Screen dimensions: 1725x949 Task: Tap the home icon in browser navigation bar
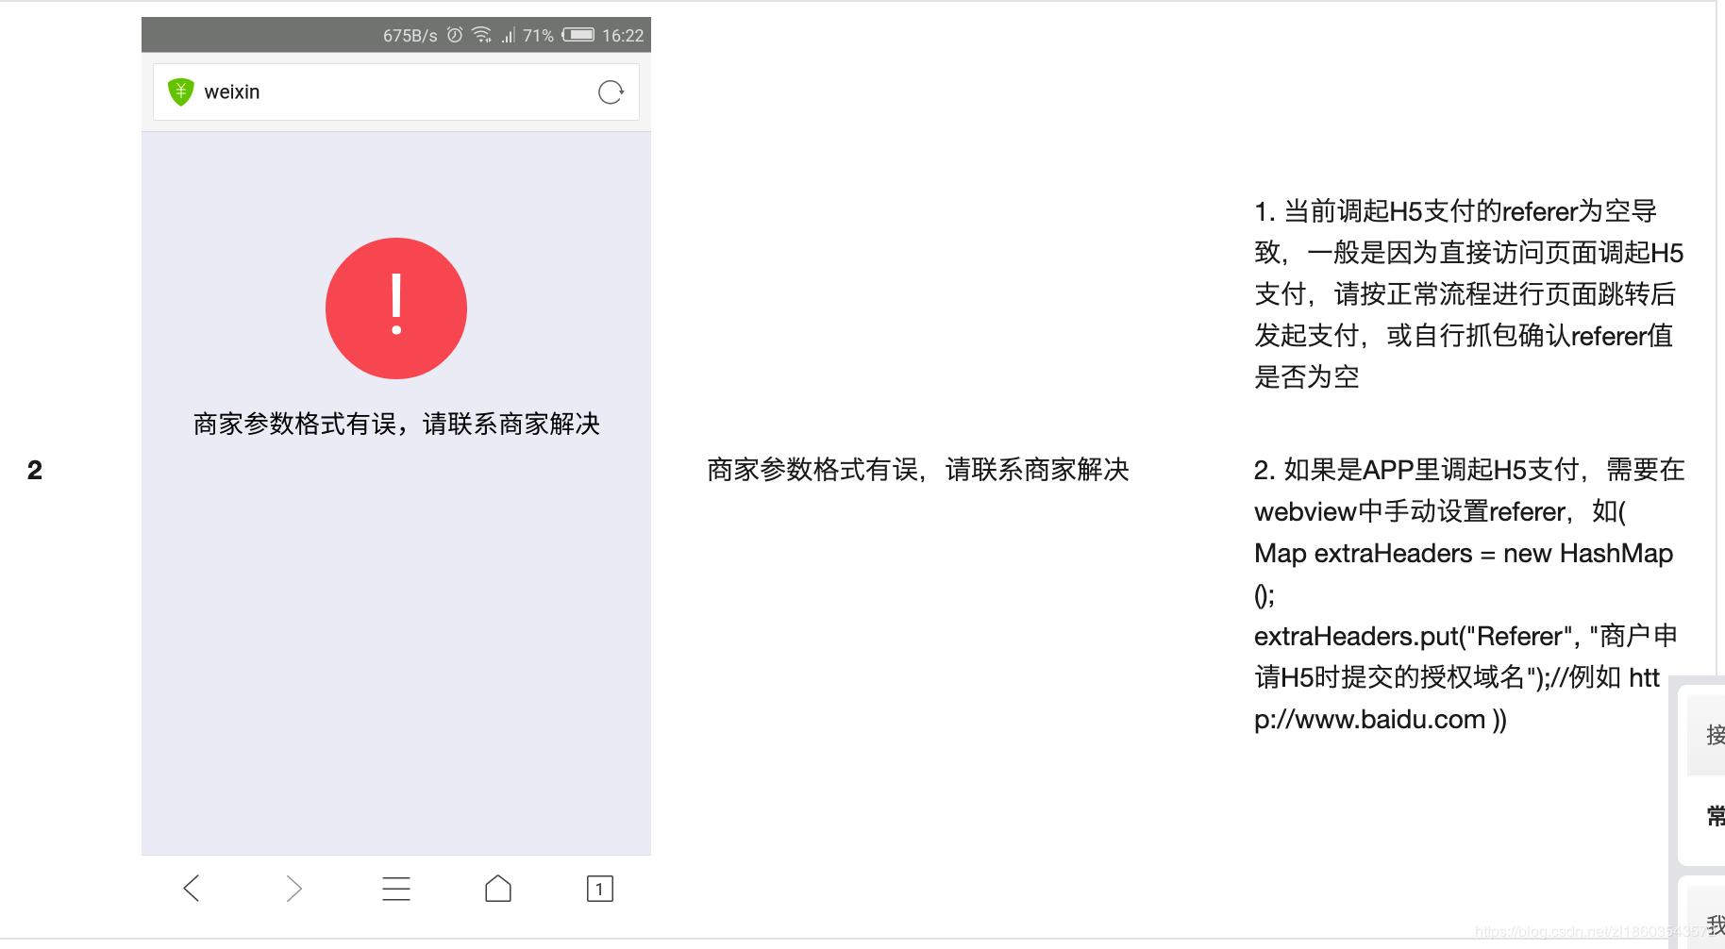click(x=498, y=888)
